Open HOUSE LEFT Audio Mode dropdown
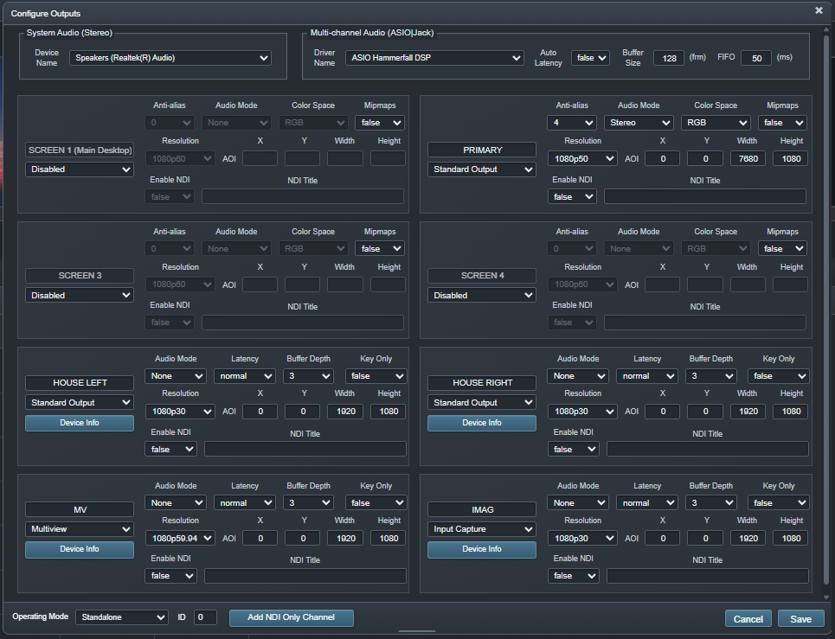Image resolution: width=835 pixels, height=639 pixels. (x=176, y=376)
